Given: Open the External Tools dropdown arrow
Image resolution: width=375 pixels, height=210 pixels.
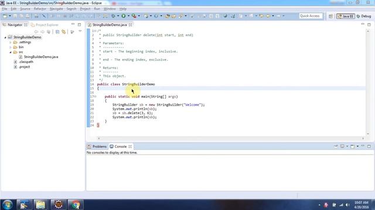Looking at the screenshot, I should coord(139,16).
